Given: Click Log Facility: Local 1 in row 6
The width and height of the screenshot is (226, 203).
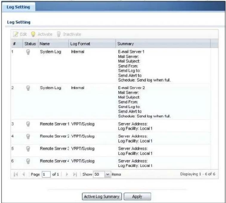Looking at the screenshot, I should [135, 166].
